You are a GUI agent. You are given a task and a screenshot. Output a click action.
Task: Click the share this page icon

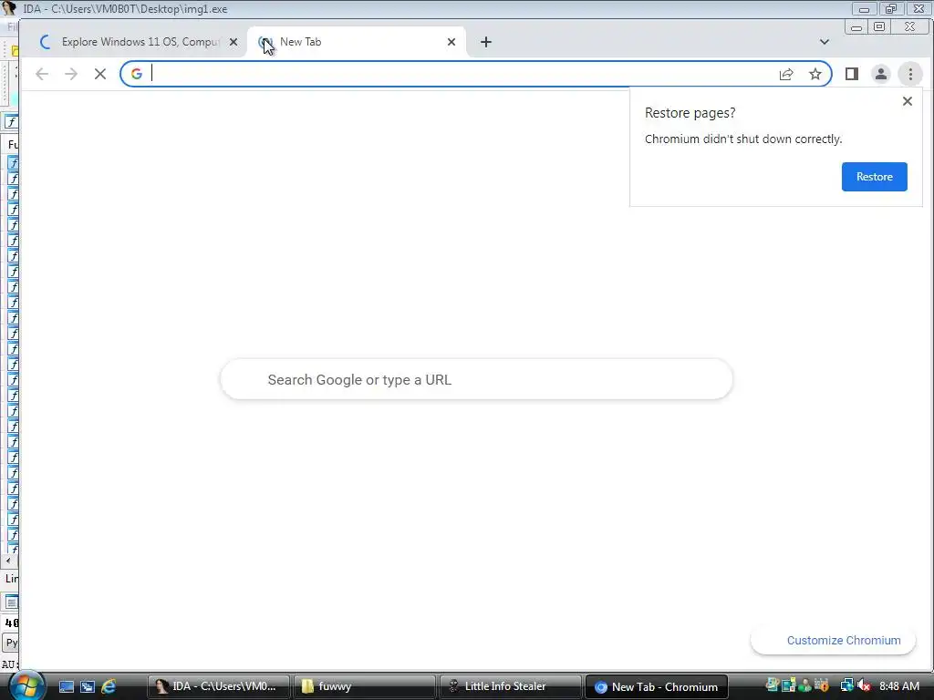tap(786, 74)
